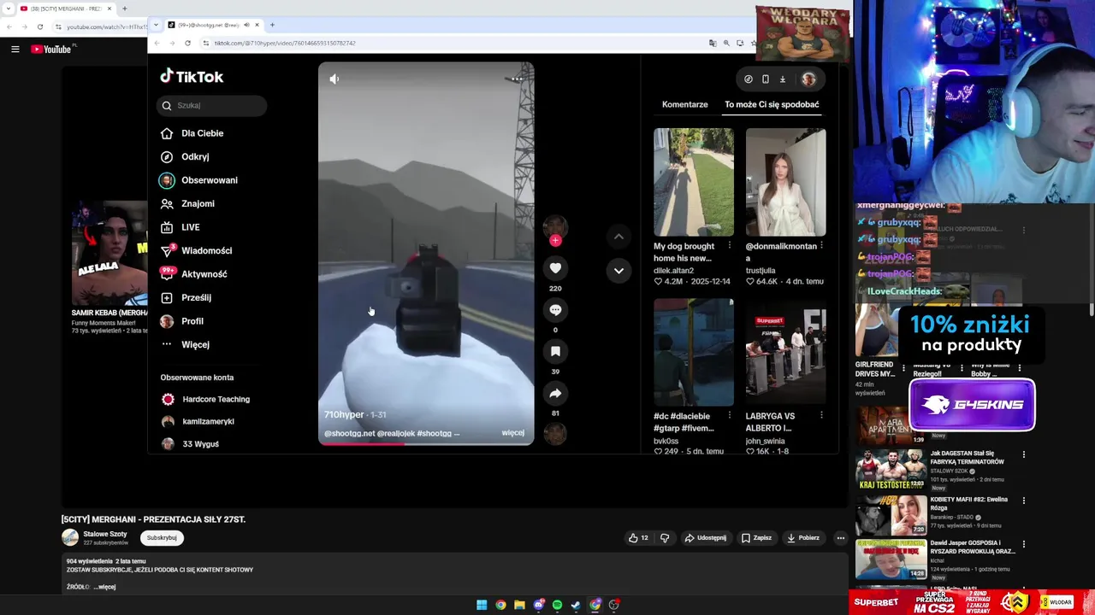Click the YouTube logo
The width and height of the screenshot is (1095, 615).
(x=51, y=50)
